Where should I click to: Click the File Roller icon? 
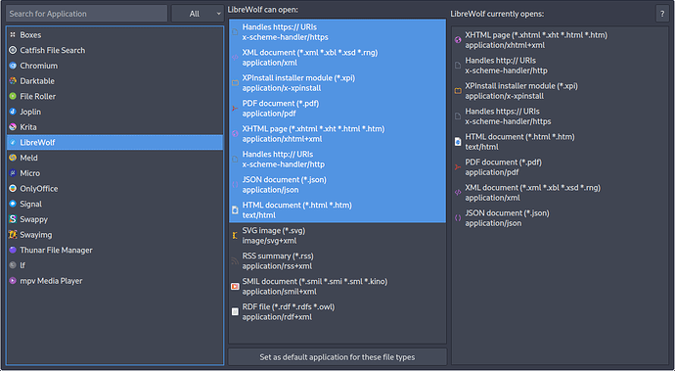(13, 97)
